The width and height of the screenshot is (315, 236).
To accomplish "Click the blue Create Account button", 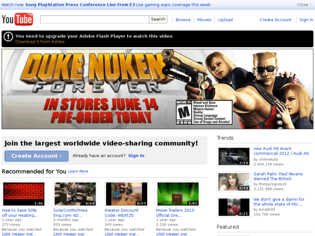I will 36,156.
